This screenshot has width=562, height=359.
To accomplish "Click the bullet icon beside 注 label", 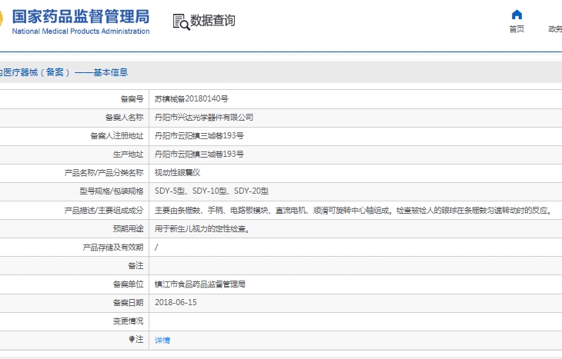I will [x=132, y=339].
